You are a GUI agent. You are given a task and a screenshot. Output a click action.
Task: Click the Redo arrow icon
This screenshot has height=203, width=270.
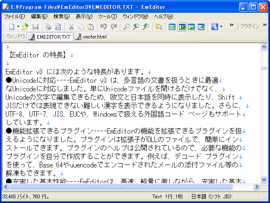tap(113, 27)
